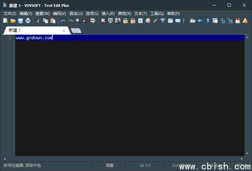Click the color wheel icon
The image size is (252, 171).
tap(148, 21)
